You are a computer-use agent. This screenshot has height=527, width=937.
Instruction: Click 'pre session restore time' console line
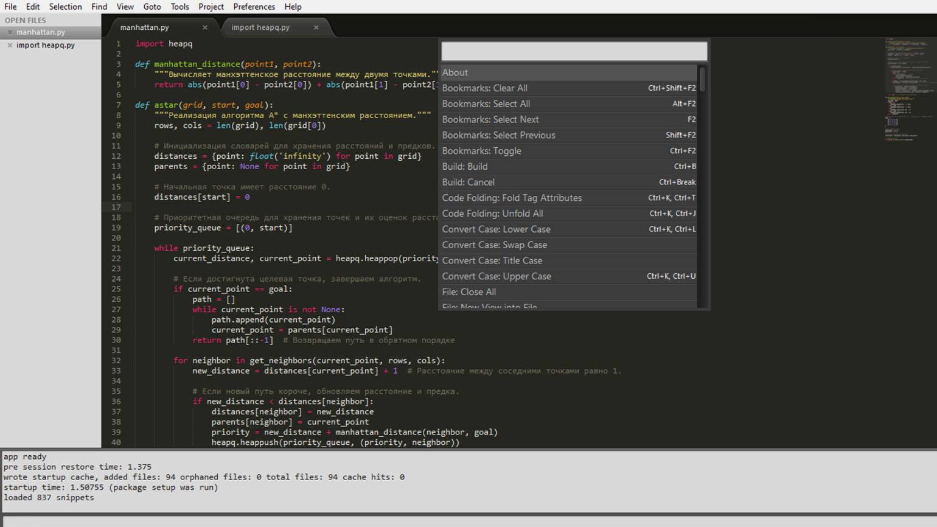pos(77,467)
